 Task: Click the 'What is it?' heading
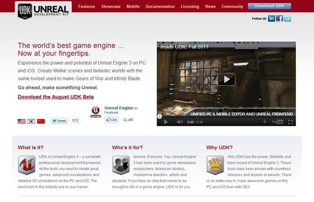(x=30, y=148)
